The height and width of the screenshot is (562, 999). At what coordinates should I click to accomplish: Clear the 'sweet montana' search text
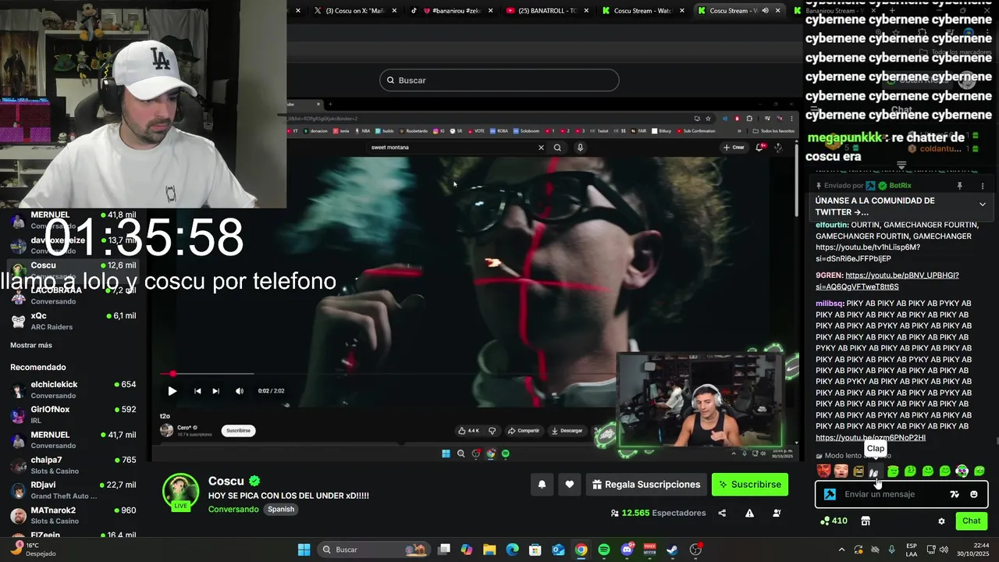tap(541, 148)
